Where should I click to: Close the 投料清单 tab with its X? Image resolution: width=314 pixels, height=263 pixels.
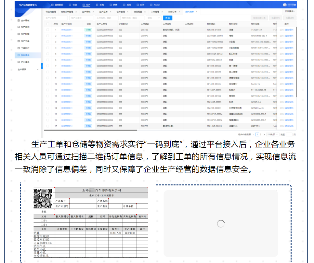coord(196,11)
